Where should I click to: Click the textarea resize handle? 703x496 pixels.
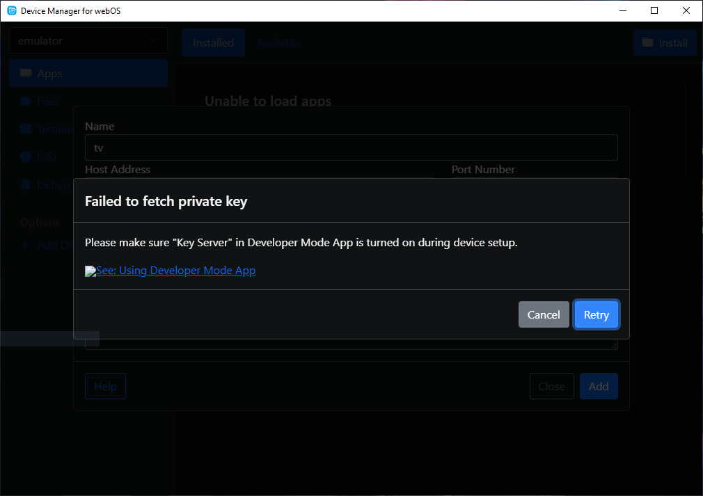click(x=614, y=346)
